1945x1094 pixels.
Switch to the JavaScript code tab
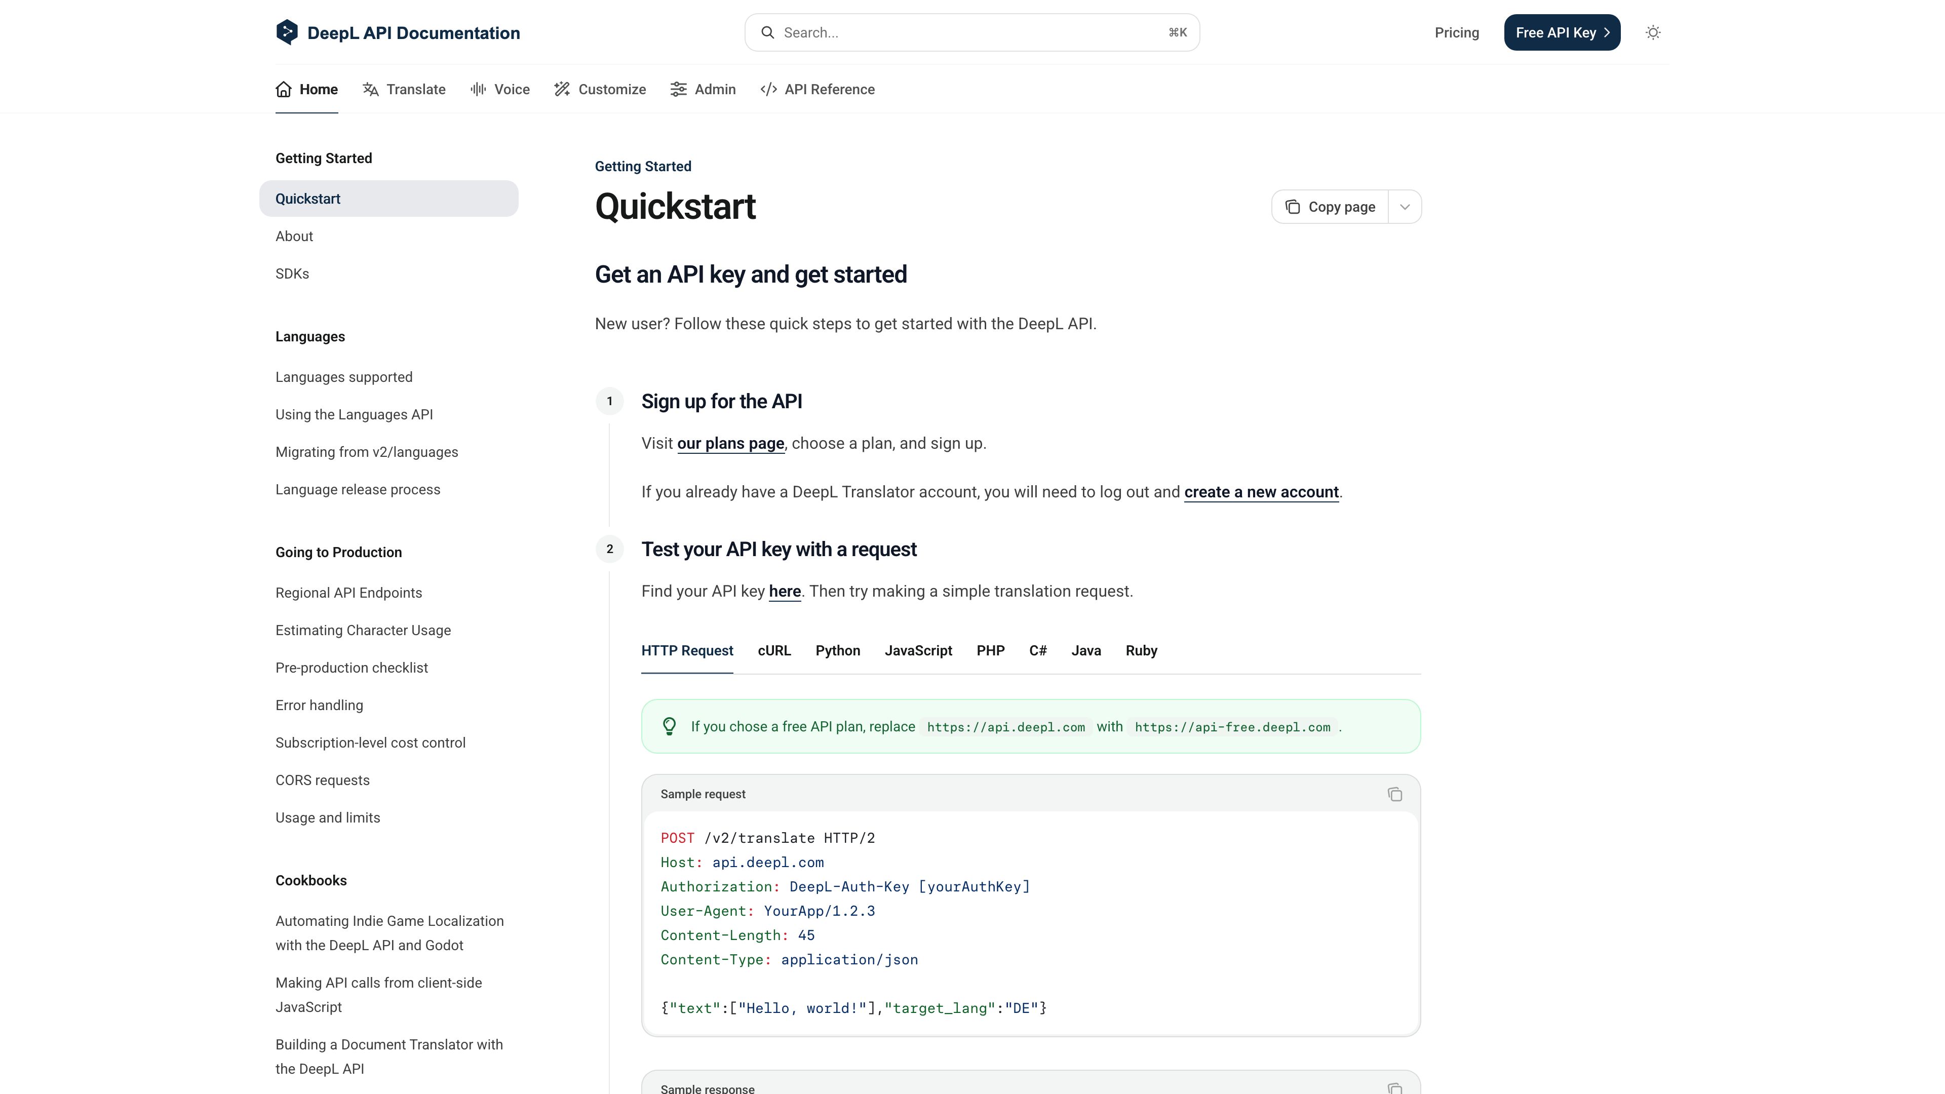(918, 651)
